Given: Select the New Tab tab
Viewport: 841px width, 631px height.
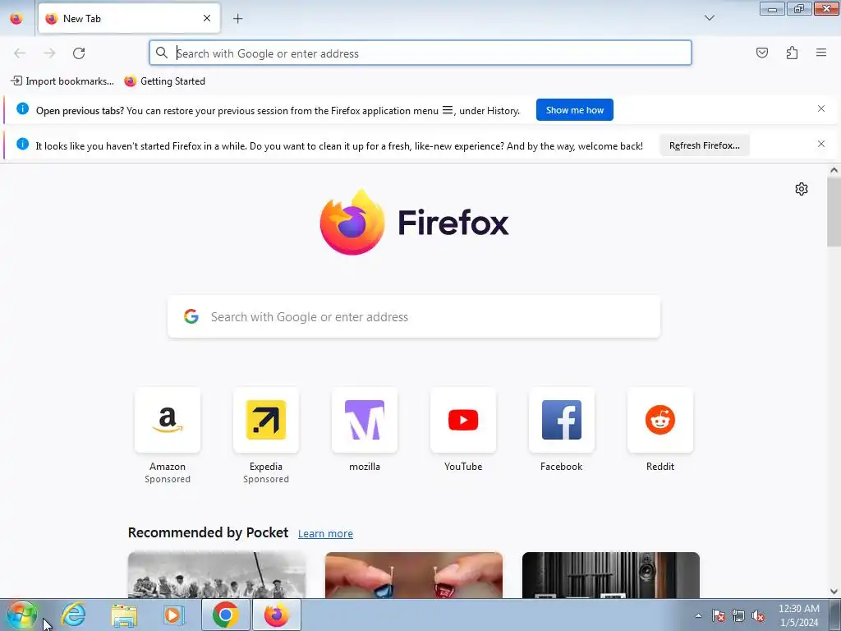Looking at the screenshot, I should point(129,18).
